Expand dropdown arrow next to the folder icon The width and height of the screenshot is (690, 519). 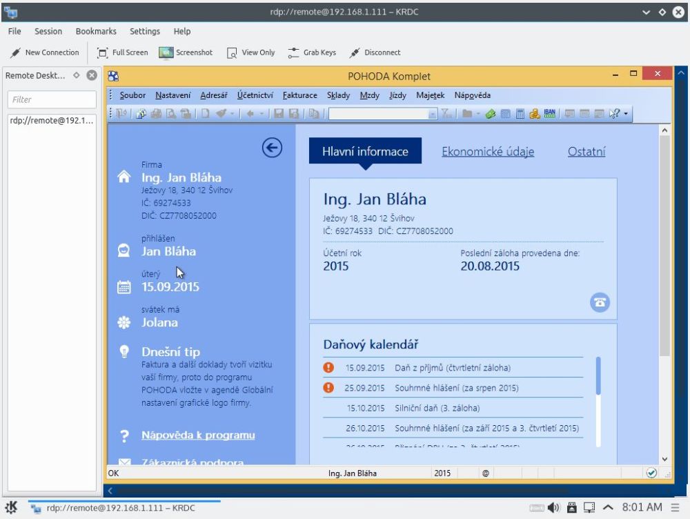478,114
